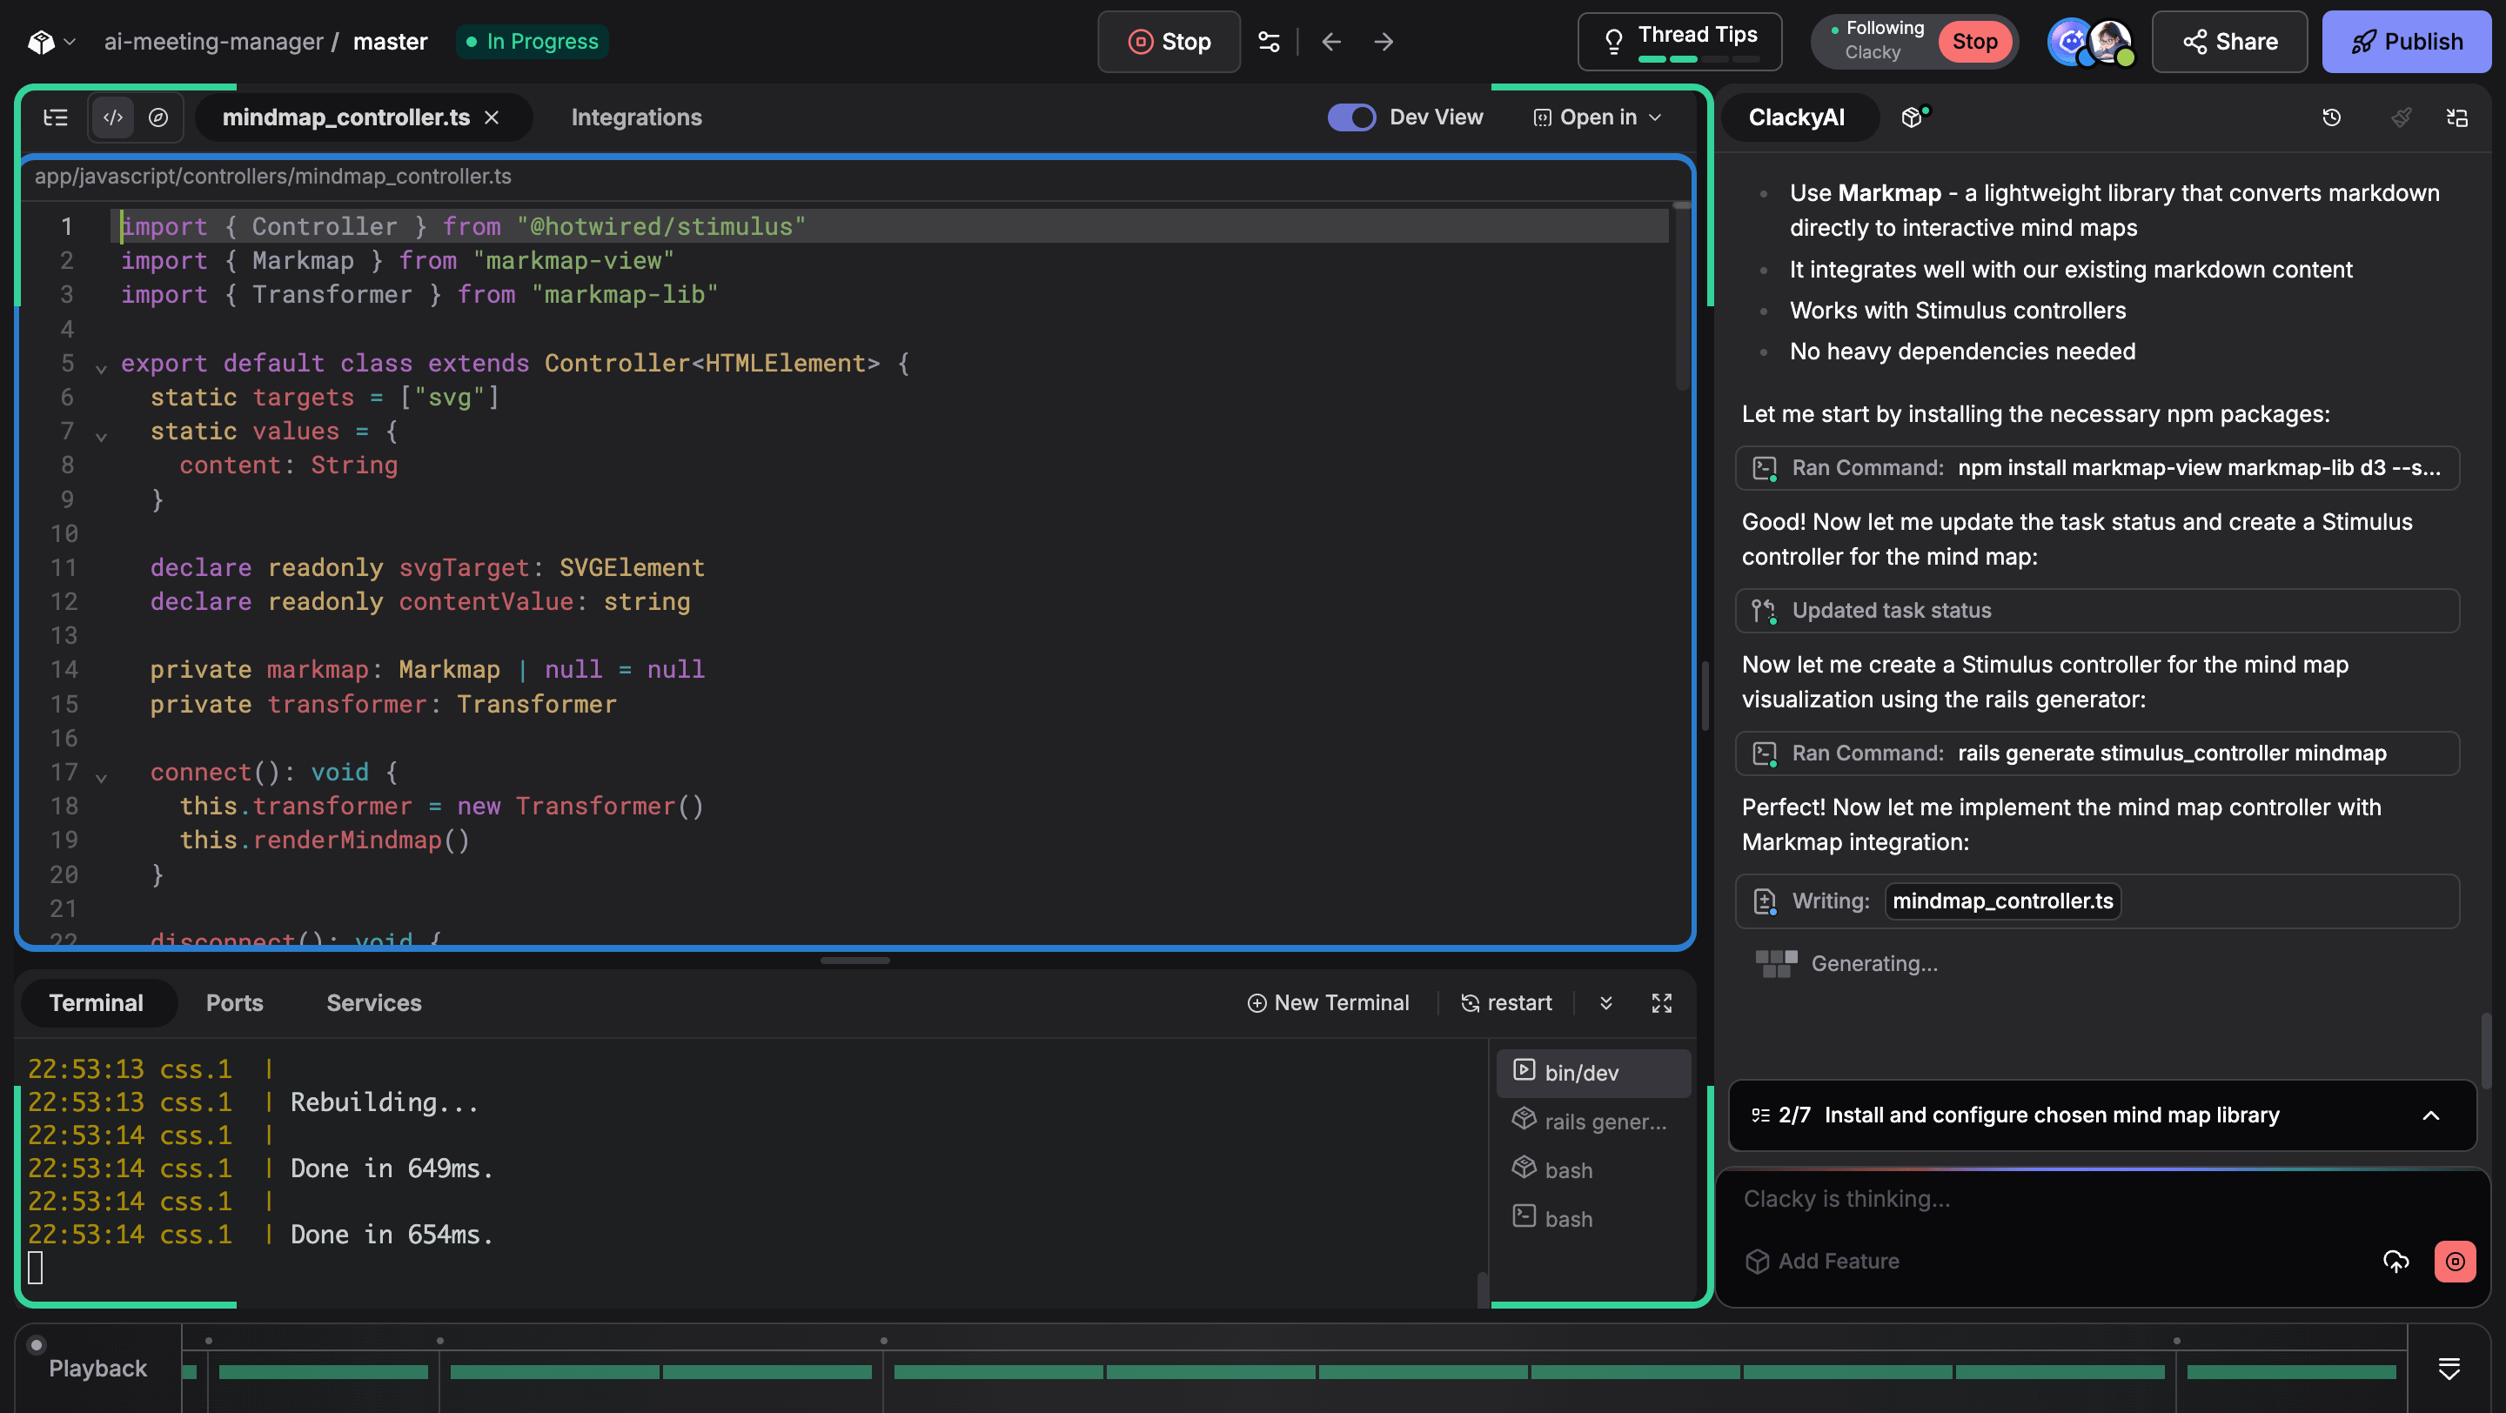
Task: Switch to the Ports tab
Action: click(x=234, y=1002)
